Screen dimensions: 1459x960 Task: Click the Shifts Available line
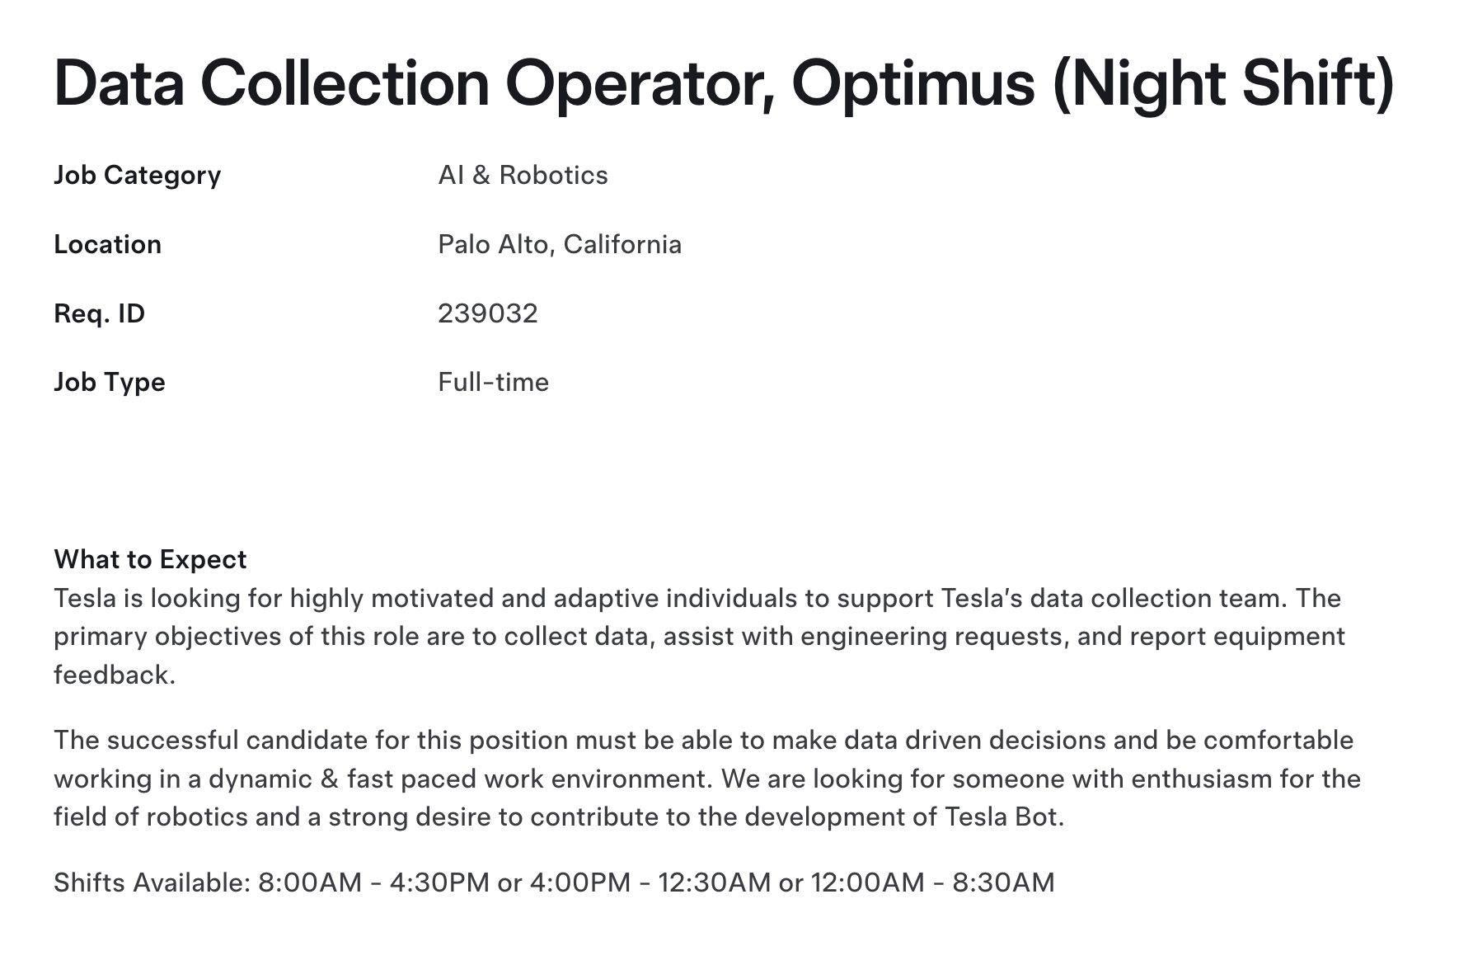(x=554, y=882)
